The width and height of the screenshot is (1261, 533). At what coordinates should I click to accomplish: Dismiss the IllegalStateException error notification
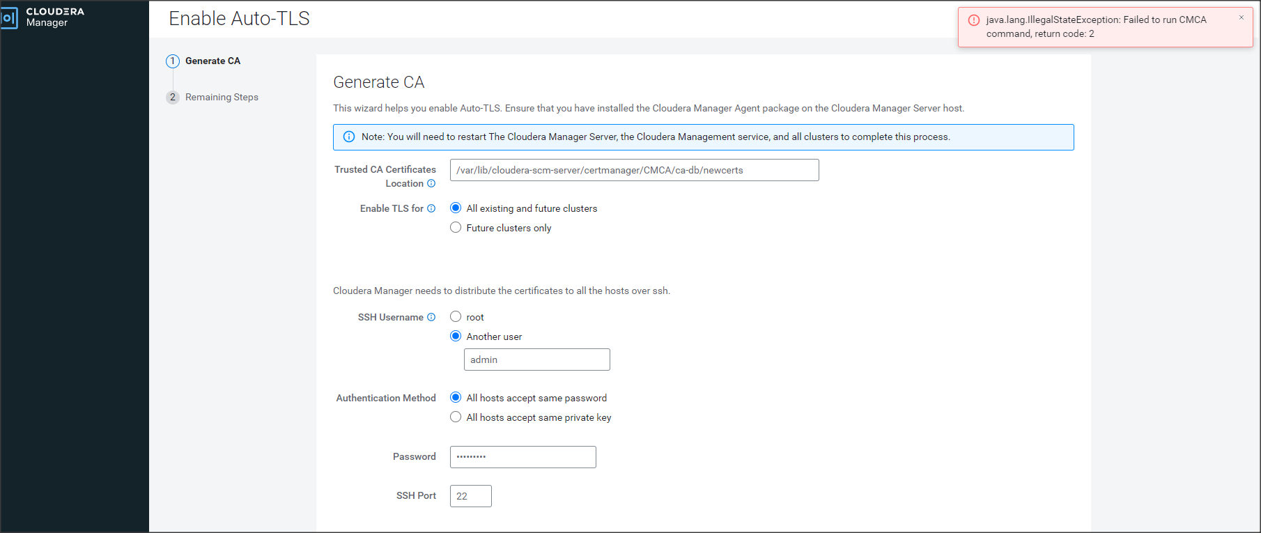click(1241, 18)
